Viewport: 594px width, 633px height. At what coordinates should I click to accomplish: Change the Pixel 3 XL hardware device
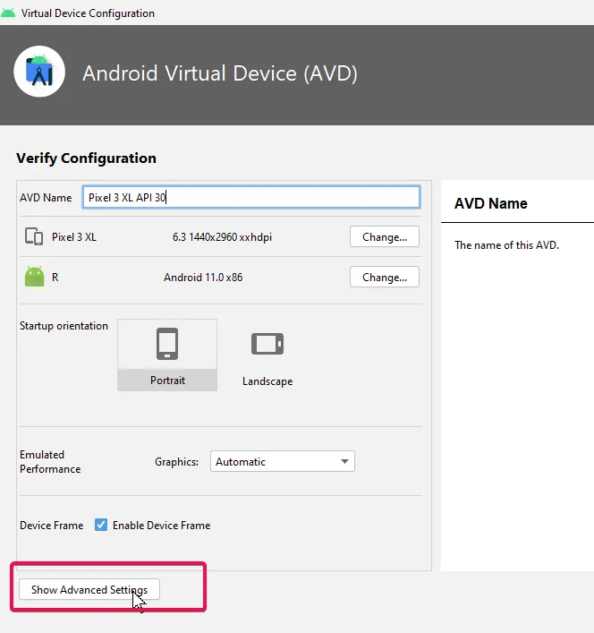click(x=385, y=236)
